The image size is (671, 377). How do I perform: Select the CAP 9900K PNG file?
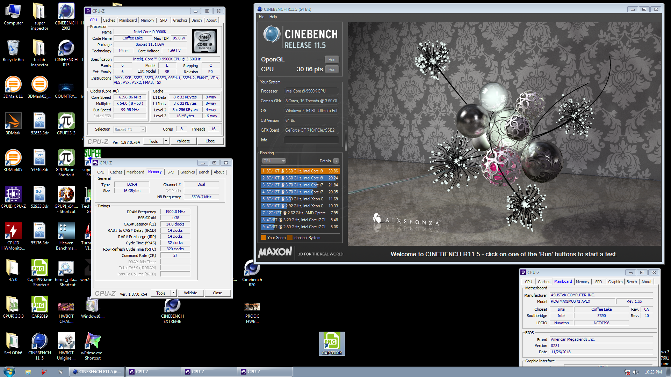click(332, 344)
